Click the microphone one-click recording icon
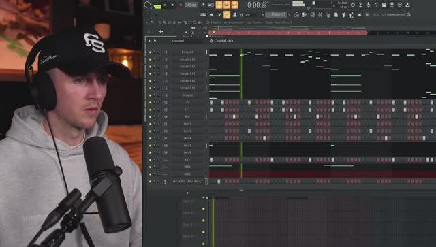This screenshot has width=436, height=247. [x=368, y=5]
